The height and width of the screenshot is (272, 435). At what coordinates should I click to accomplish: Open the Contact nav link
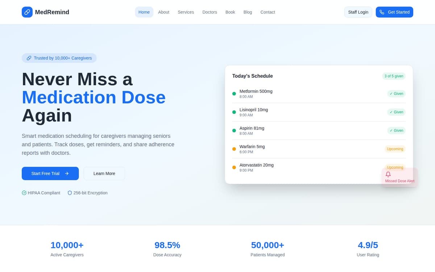click(x=268, y=12)
